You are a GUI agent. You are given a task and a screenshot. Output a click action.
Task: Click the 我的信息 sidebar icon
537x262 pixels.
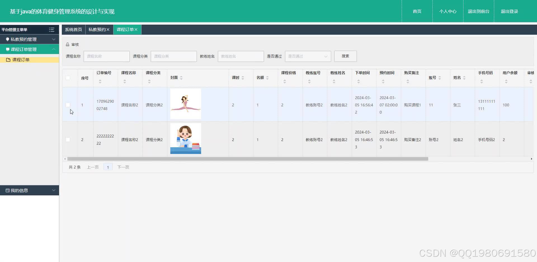[x=8, y=190]
